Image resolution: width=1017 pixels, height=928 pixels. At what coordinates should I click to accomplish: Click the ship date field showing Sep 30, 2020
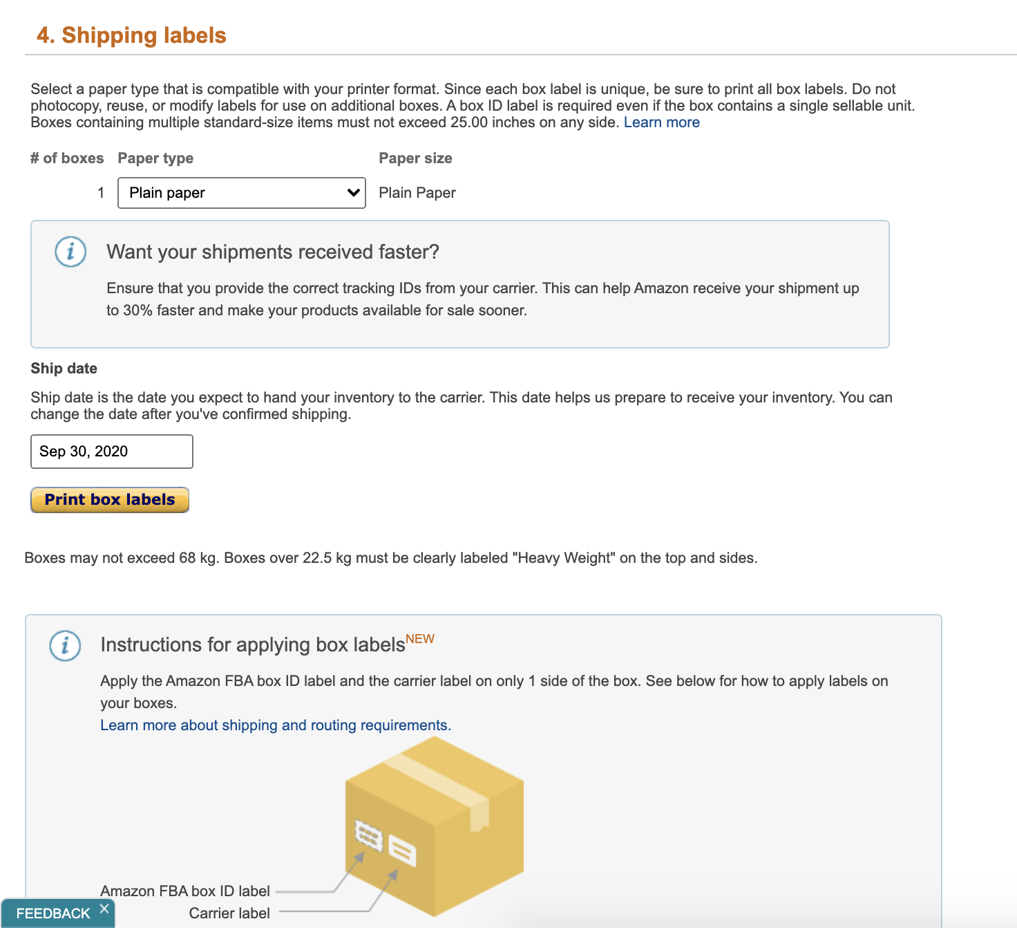[x=111, y=452]
